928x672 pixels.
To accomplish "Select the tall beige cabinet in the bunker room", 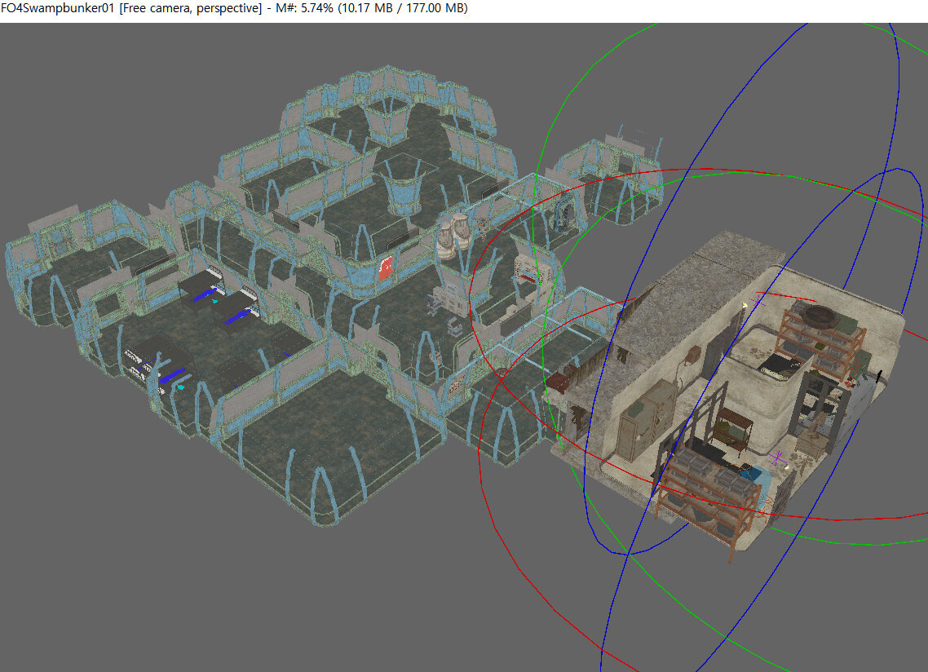I will (647, 420).
